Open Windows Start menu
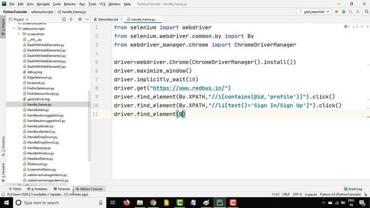 [6, 203]
